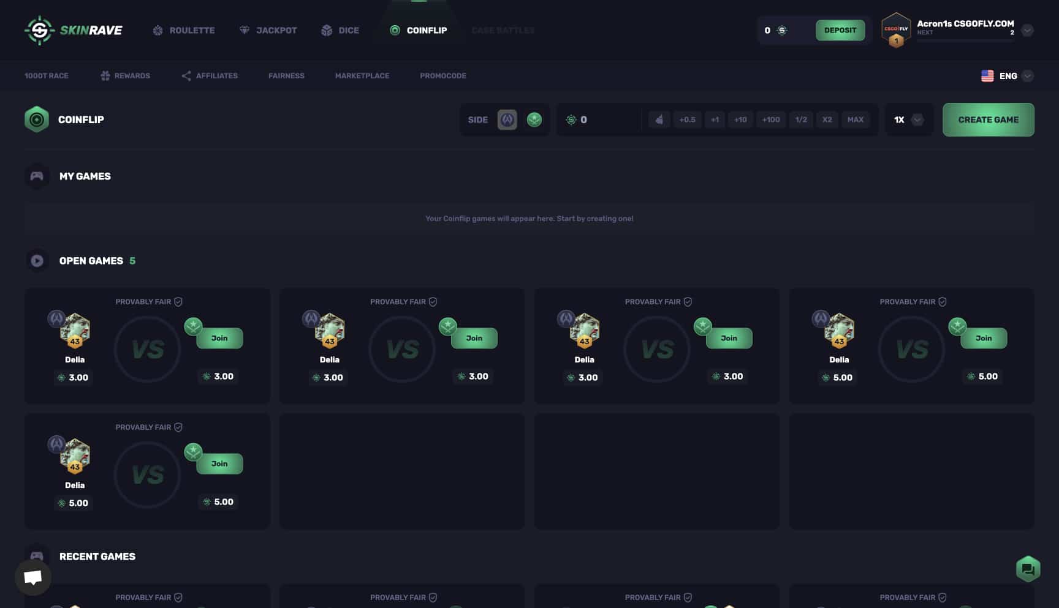1059x608 pixels.
Task: Switch to the Case Battles tab
Action: coord(503,30)
